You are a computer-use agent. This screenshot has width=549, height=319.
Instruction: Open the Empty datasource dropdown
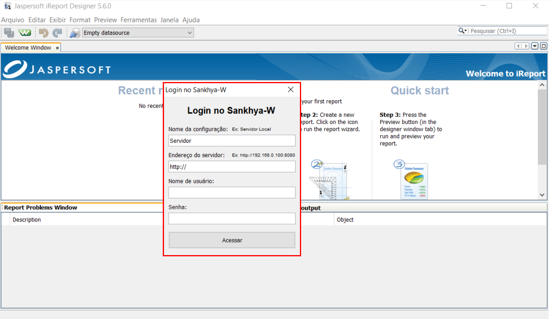tap(138, 33)
